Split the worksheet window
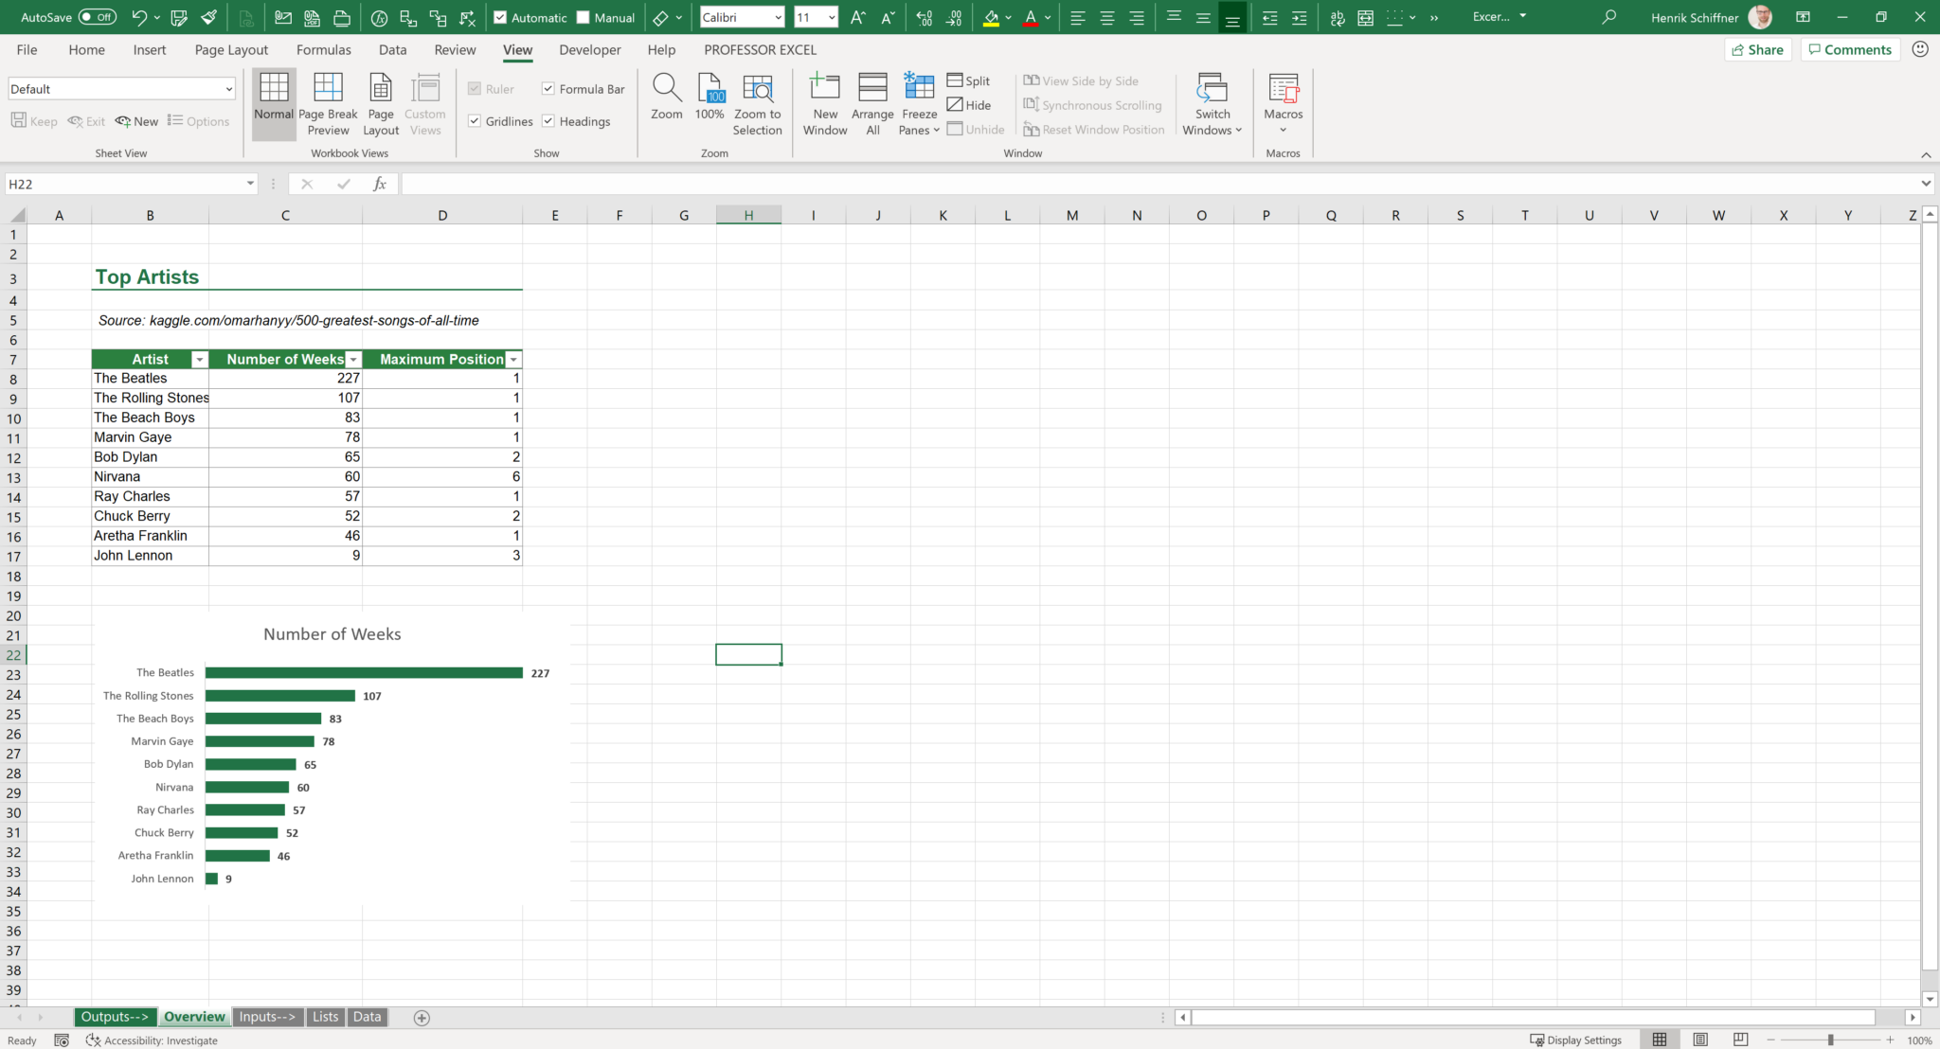 coord(969,80)
